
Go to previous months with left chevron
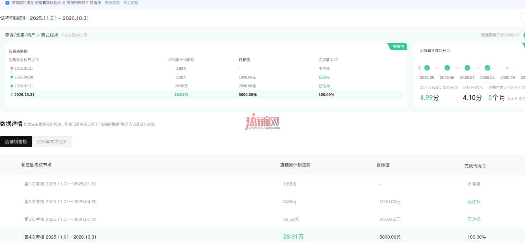tap(419, 68)
